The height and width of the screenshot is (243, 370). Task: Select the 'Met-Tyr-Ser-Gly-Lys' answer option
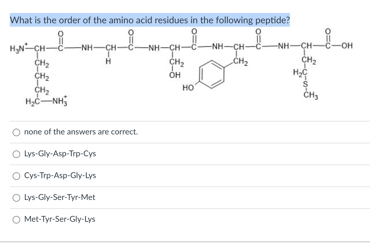[x=16, y=219]
